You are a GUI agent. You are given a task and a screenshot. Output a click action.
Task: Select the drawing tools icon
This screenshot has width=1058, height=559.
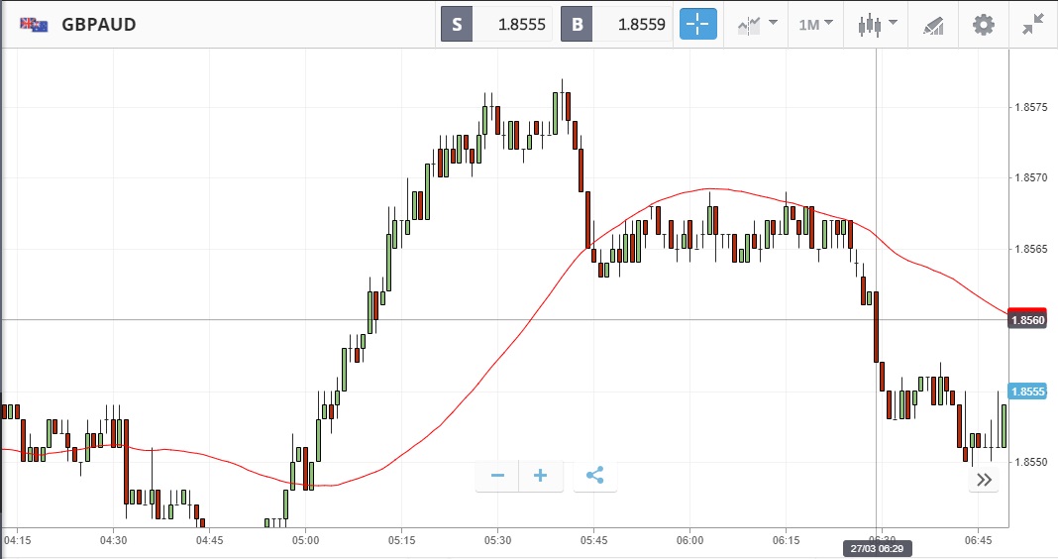pos(932,24)
